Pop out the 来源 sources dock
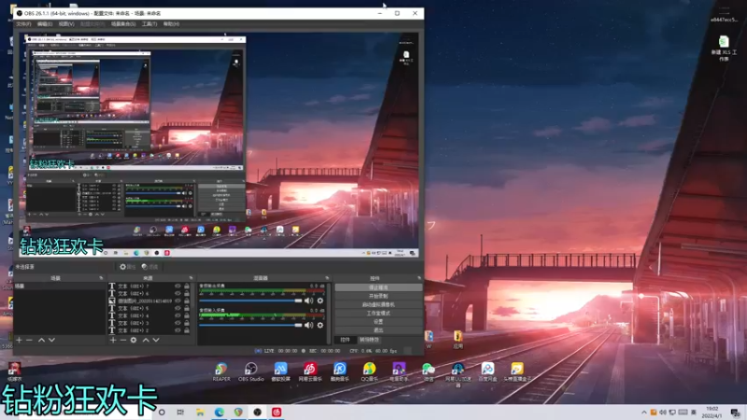This screenshot has height=420, width=747. click(191, 278)
